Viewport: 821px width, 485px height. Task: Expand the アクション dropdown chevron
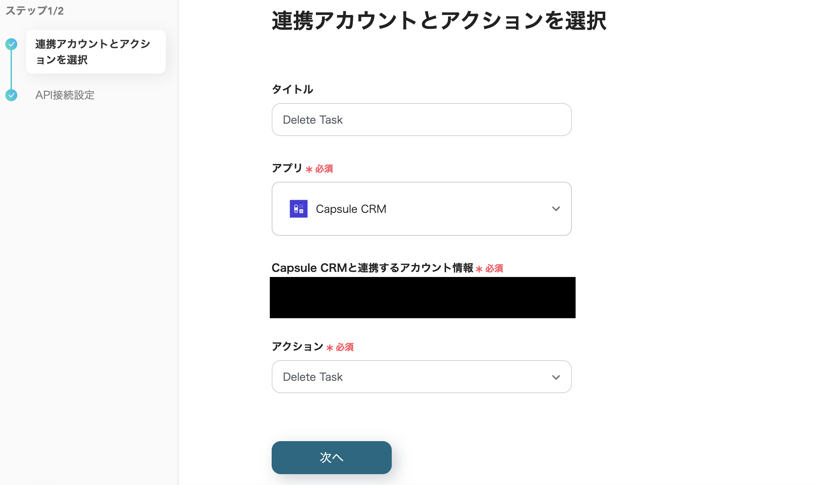tap(556, 377)
